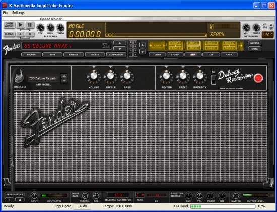The height and width of the screenshot is (212, 277).
Task: Click the 120.0 tempo value field
Action: (x=267, y=35)
